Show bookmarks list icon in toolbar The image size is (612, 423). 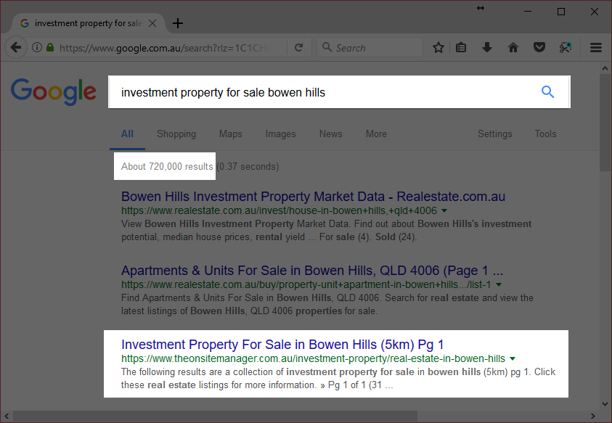tap(461, 48)
